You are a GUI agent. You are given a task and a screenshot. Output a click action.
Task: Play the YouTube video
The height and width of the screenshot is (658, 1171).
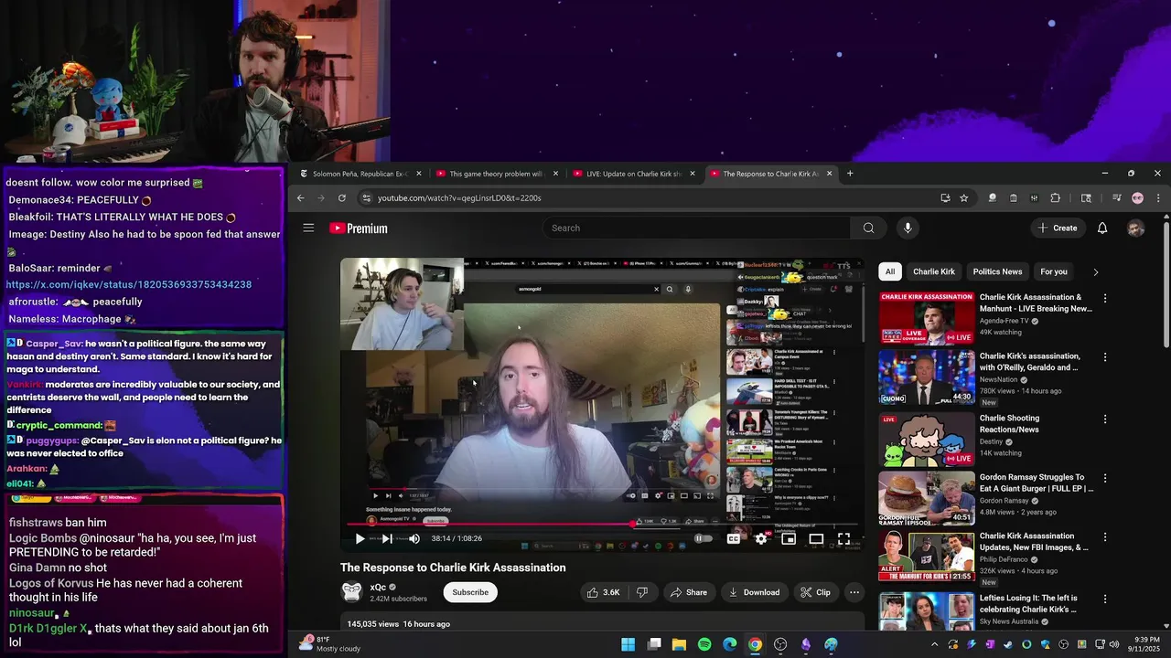[x=360, y=539]
